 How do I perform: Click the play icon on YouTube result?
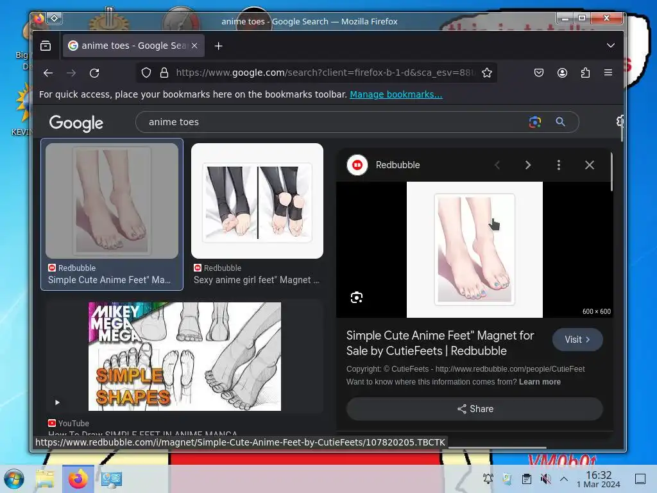[x=57, y=402]
